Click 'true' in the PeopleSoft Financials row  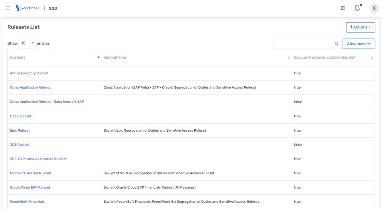(297, 202)
